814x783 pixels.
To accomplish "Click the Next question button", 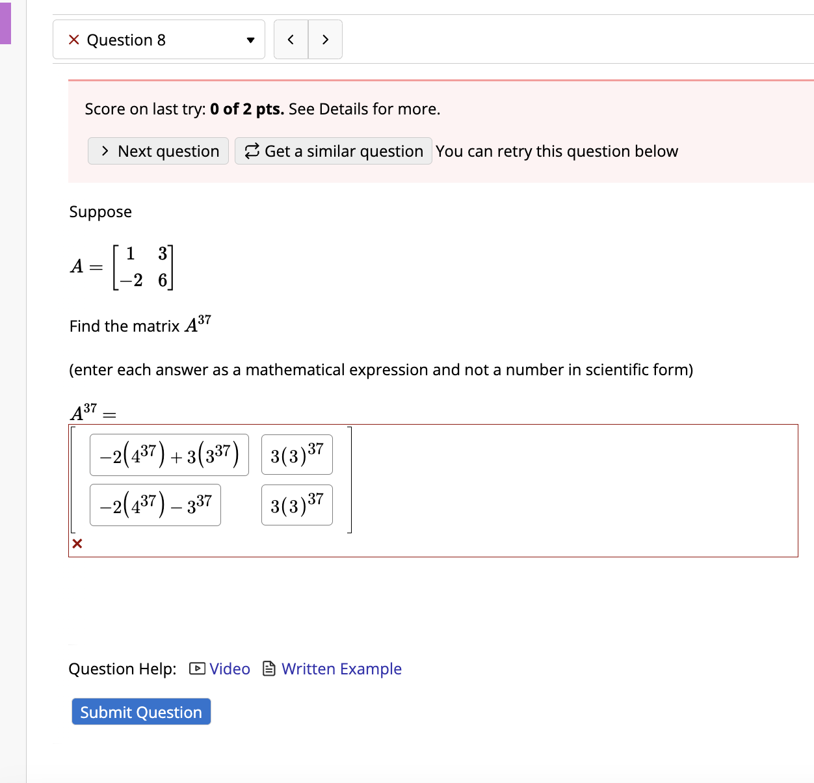I will point(157,151).
